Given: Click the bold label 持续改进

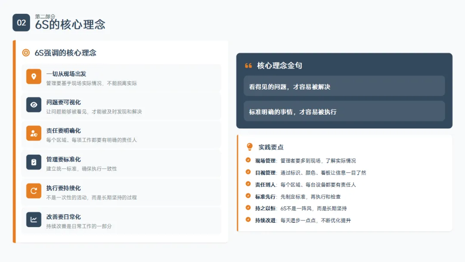Looking at the screenshot, I should click(265, 221).
